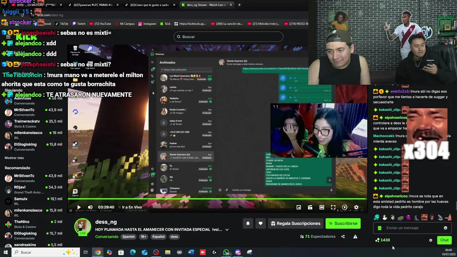Select the 'dess' tag
This screenshot has width=457, height=257.
174,237
